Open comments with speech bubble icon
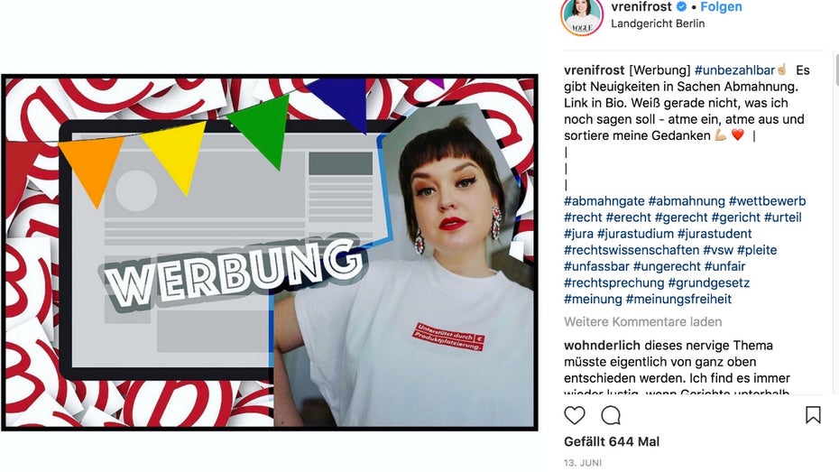The height and width of the screenshot is (472, 839). (611, 415)
